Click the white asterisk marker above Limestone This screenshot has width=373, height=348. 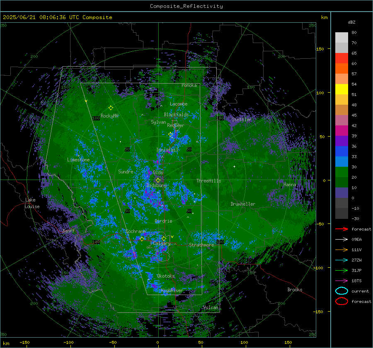[79, 156]
